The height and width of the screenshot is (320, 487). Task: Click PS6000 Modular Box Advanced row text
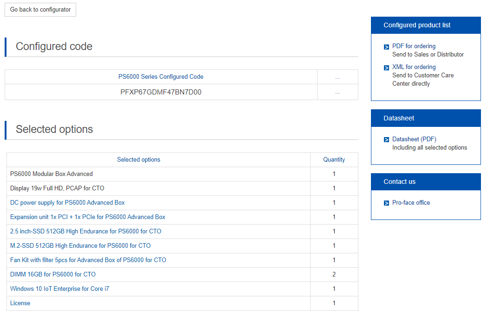coord(52,174)
